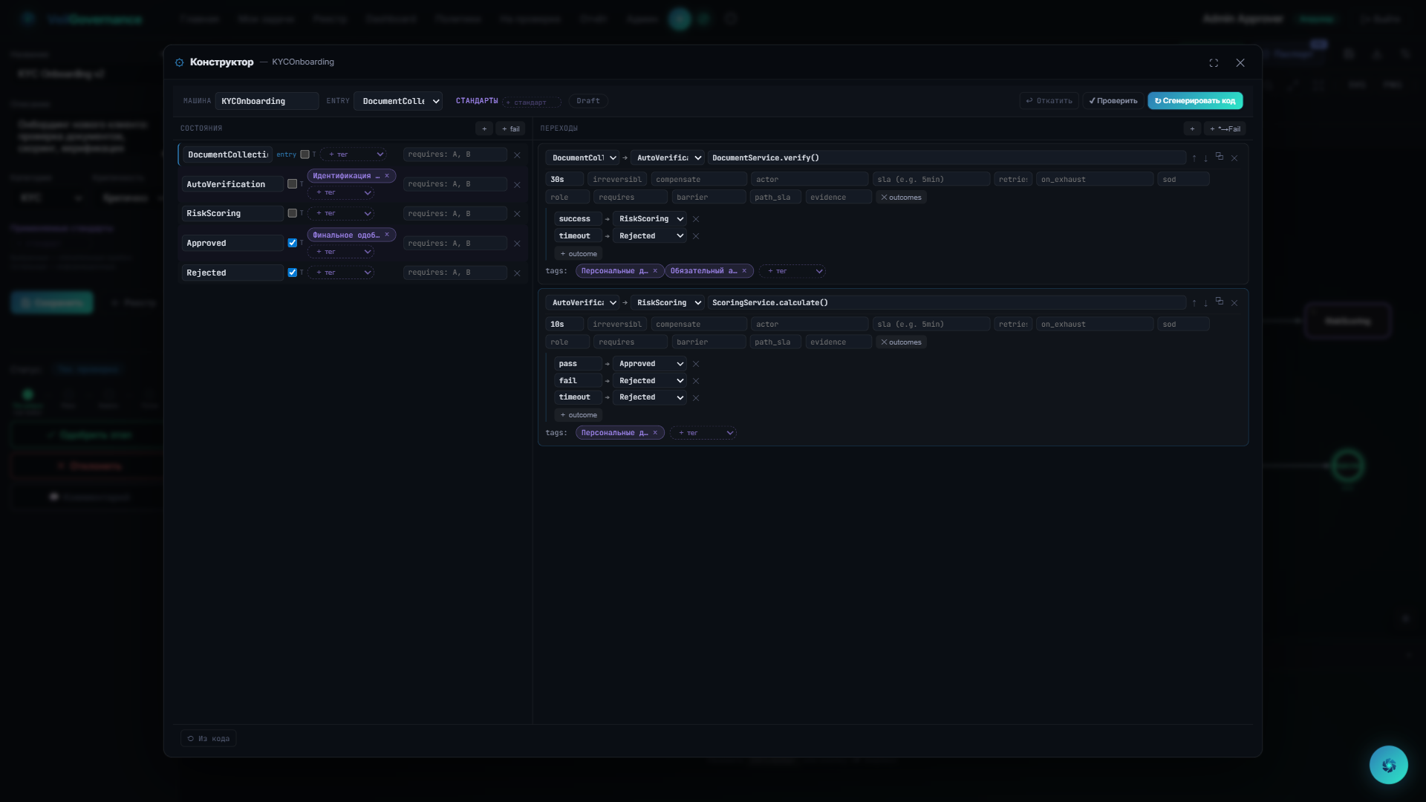1426x802 pixels.
Task: Open the ENTRY state dropdown
Action: click(398, 101)
